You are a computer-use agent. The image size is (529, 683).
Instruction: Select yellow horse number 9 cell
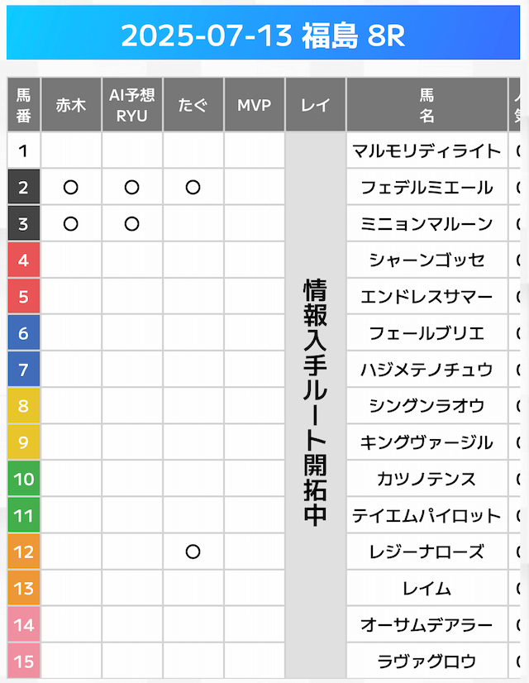(24, 442)
